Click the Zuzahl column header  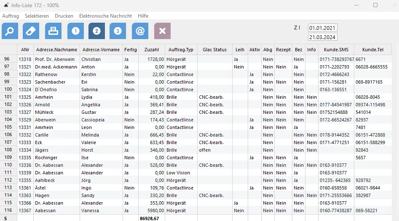tap(152, 50)
